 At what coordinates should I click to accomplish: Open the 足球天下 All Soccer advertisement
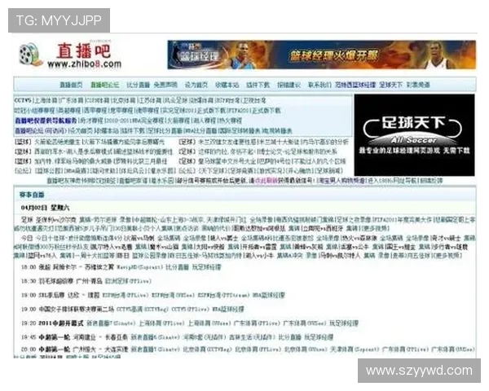pyautogui.click(x=415, y=135)
